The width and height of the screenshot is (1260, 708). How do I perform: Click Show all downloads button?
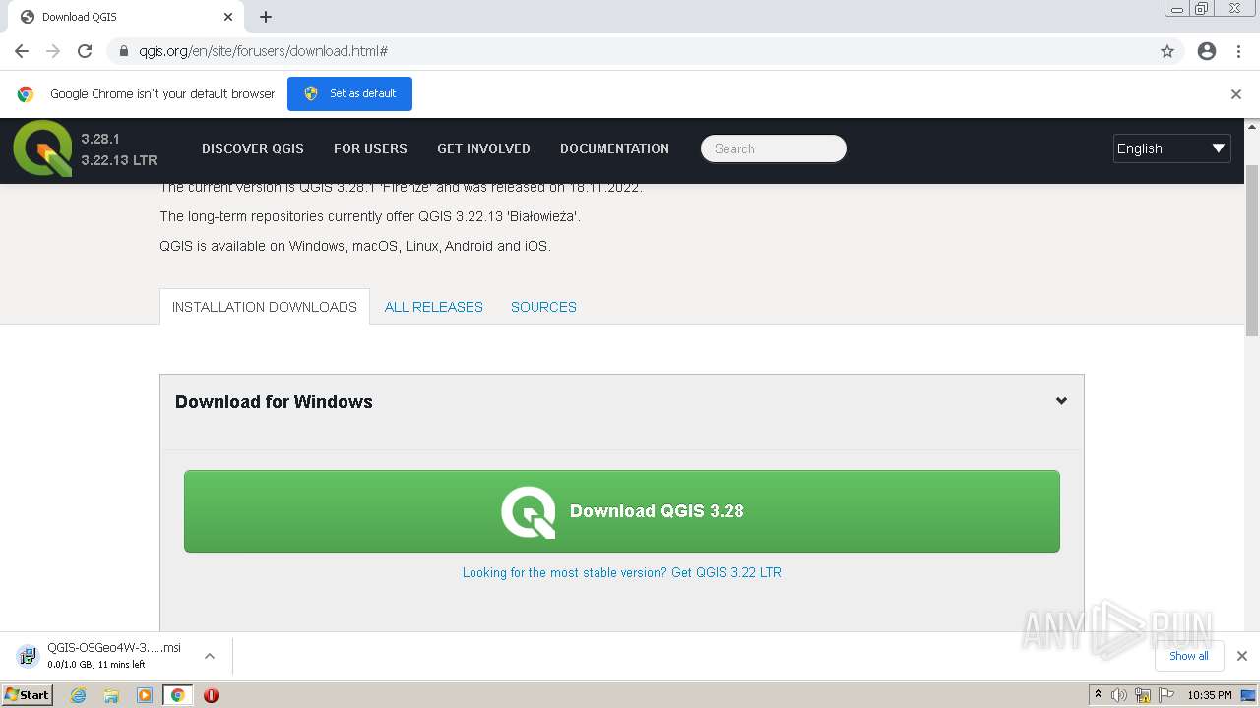click(1189, 656)
